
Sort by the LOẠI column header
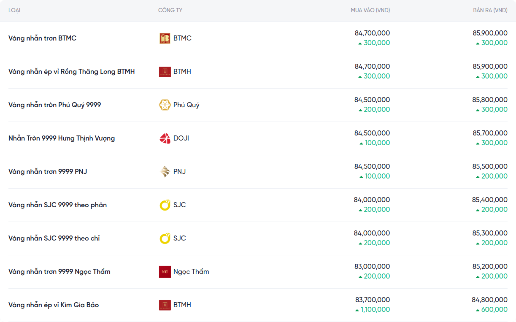(x=14, y=10)
